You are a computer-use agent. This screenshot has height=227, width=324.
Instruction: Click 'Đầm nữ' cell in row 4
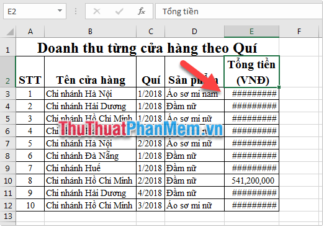pyautogui.click(x=194, y=106)
